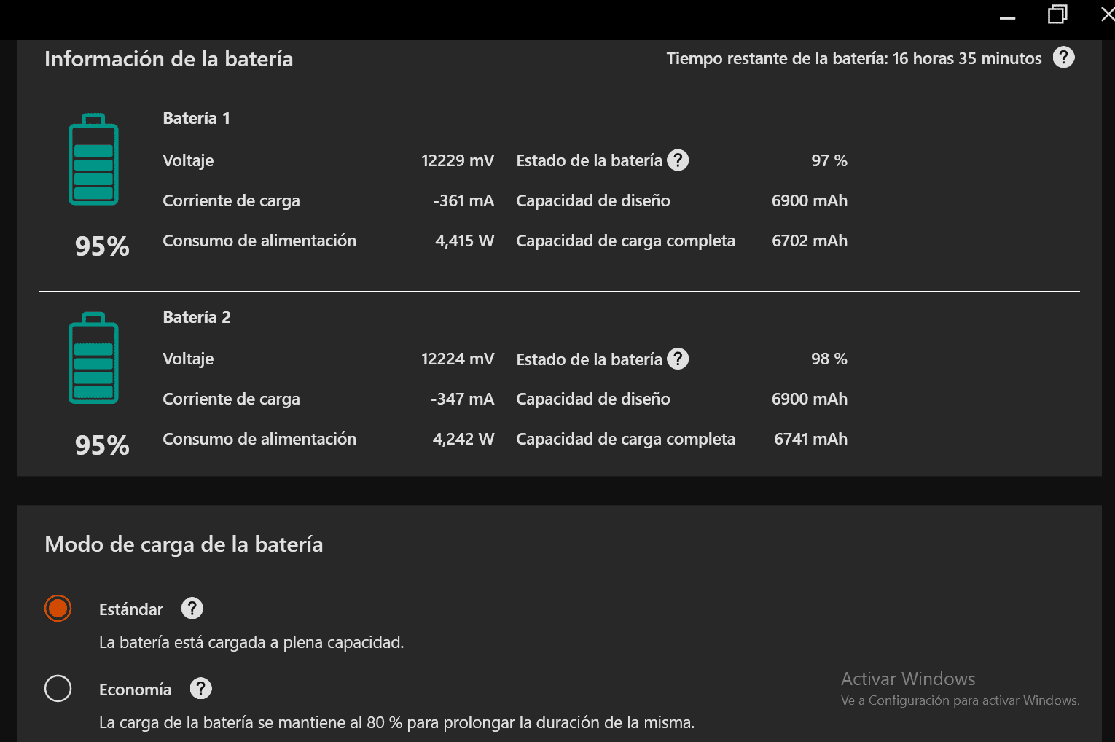Image resolution: width=1115 pixels, height=742 pixels.
Task: Click the Modo de carga de la batería heading
Action: (x=184, y=544)
